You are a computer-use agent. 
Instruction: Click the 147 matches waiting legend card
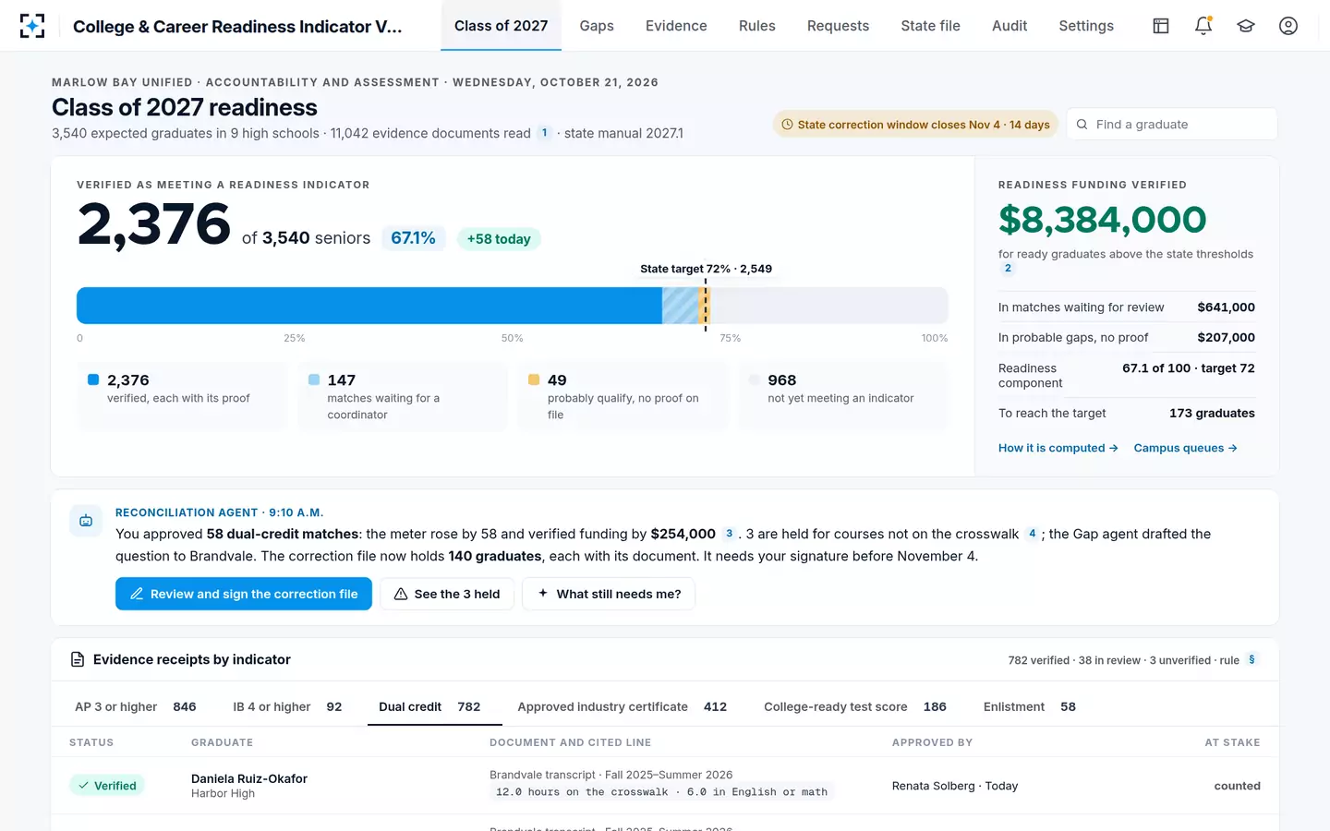pos(402,396)
